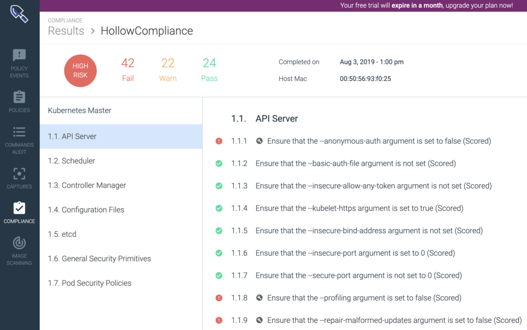
Task: Open 1.7. Pod Security Policies
Action: [90, 283]
